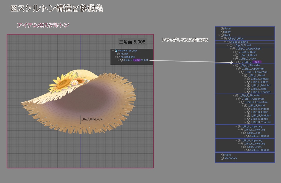Click the cube icon of J_Bip_R_Foot
This screenshot has width=281, height=183.
(x=245, y=147)
